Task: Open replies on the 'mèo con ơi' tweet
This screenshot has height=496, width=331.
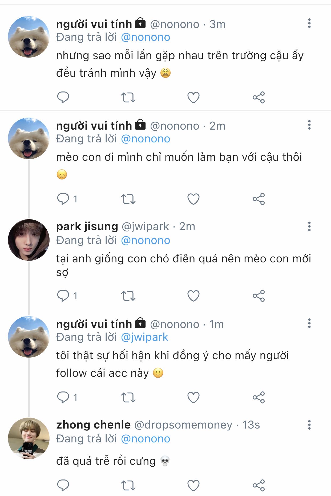Action: point(63,199)
